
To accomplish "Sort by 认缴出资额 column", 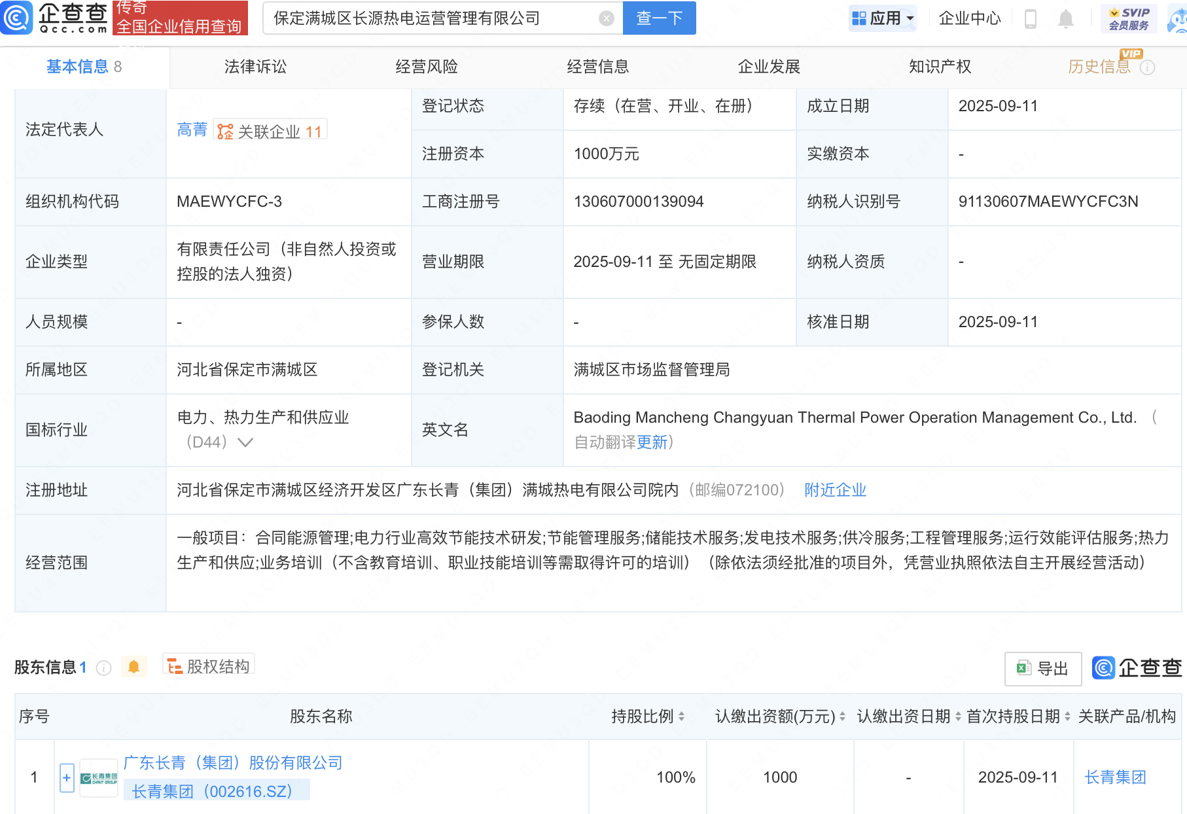I will coord(842,717).
